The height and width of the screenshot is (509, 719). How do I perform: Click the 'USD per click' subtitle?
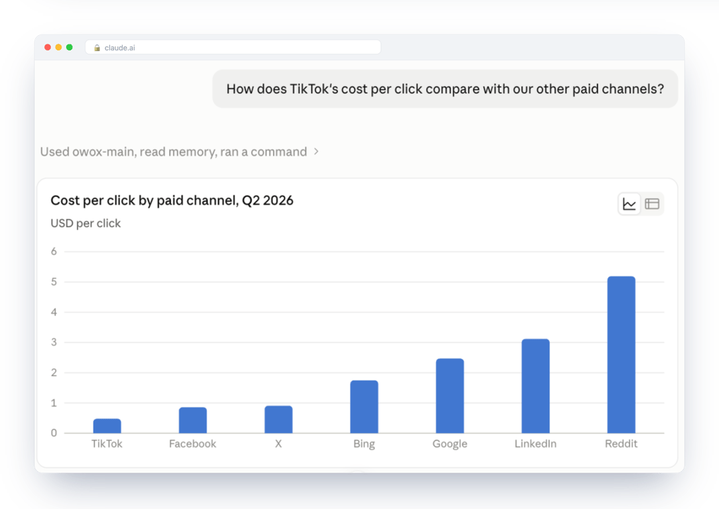click(x=85, y=223)
